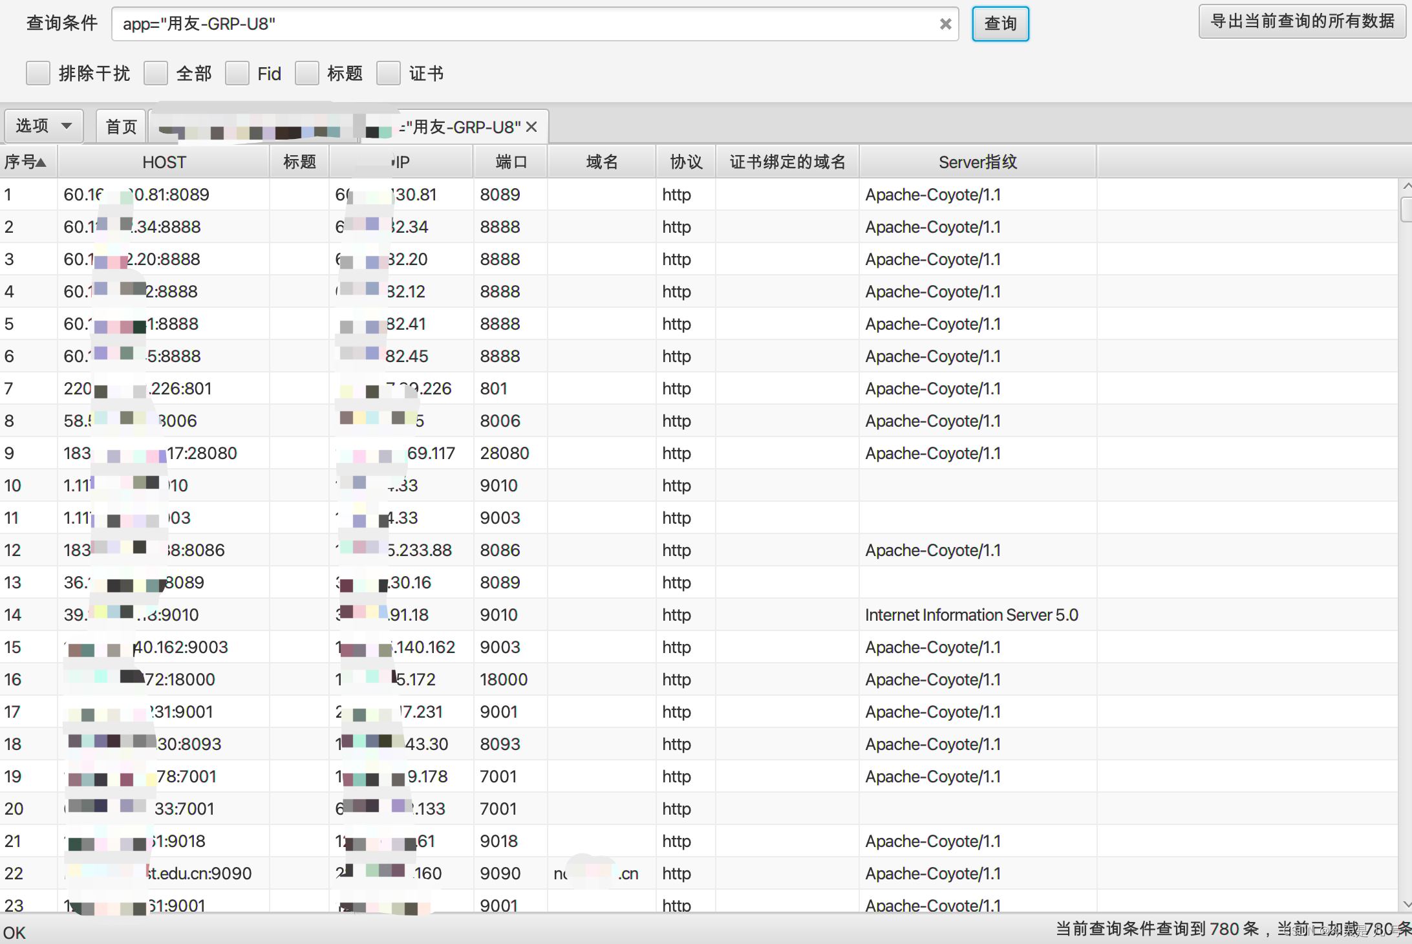Click the vertical scrollbar up arrow

(1406, 186)
